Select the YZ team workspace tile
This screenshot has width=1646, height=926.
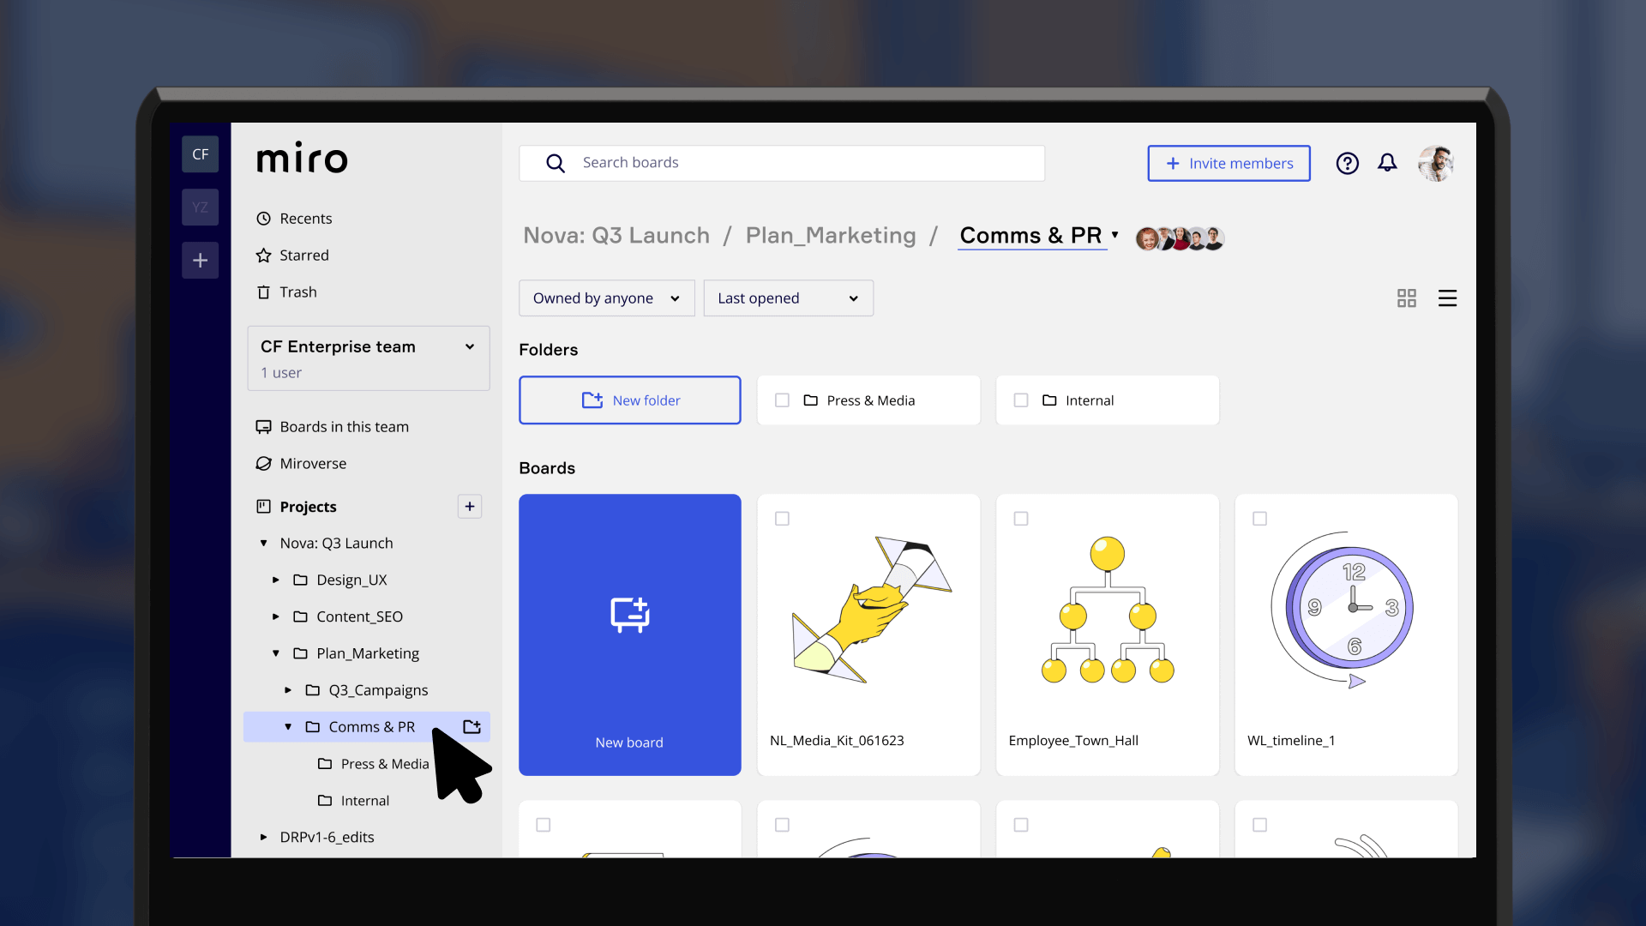(x=200, y=207)
